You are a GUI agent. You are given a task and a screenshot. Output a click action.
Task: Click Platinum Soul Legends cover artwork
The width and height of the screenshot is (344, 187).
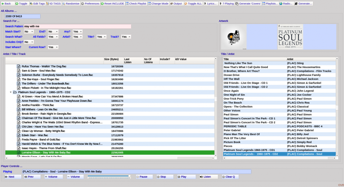coord(290,37)
